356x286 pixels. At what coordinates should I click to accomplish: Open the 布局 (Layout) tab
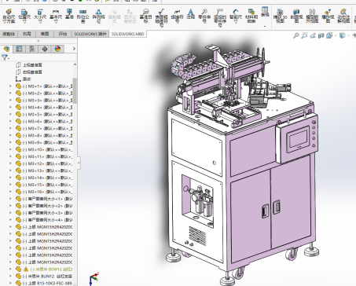tap(27, 34)
